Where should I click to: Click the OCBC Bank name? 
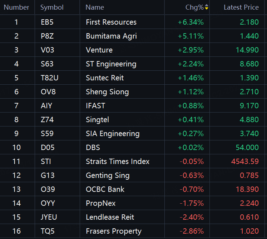(x=105, y=189)
